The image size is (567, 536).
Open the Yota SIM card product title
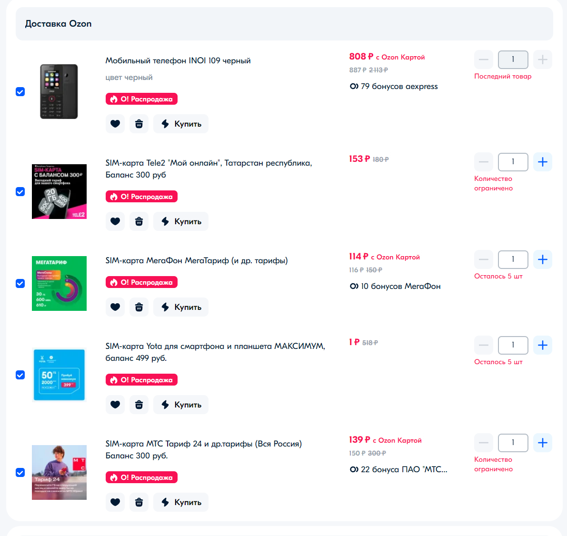[215, 352]
